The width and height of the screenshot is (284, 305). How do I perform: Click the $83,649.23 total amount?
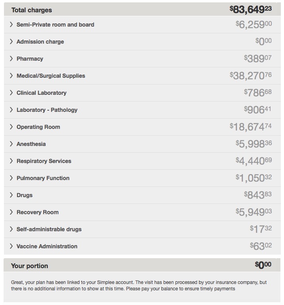point(251,10)
